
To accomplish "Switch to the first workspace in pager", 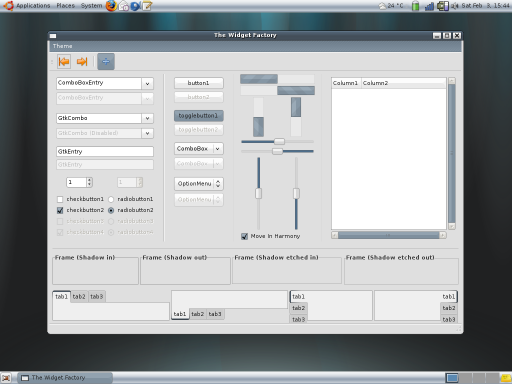I will click(452, 378).
